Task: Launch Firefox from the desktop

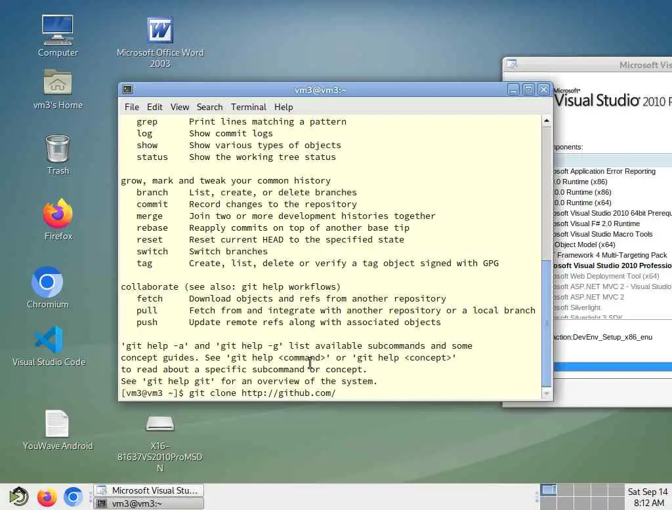Action: 58,219
